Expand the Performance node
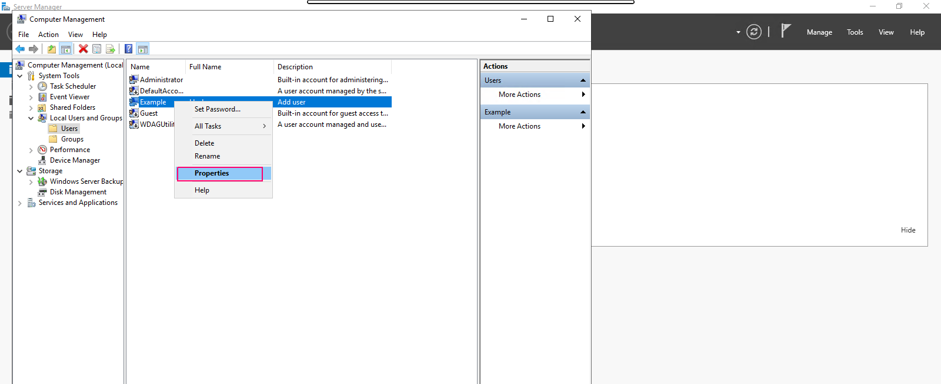This screenshot has width=941, height=384. click(31, 150)
